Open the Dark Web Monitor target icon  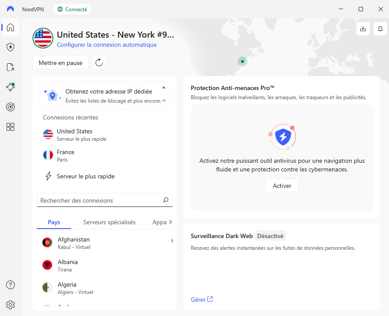pyautogui.click(x=11, y=107)
